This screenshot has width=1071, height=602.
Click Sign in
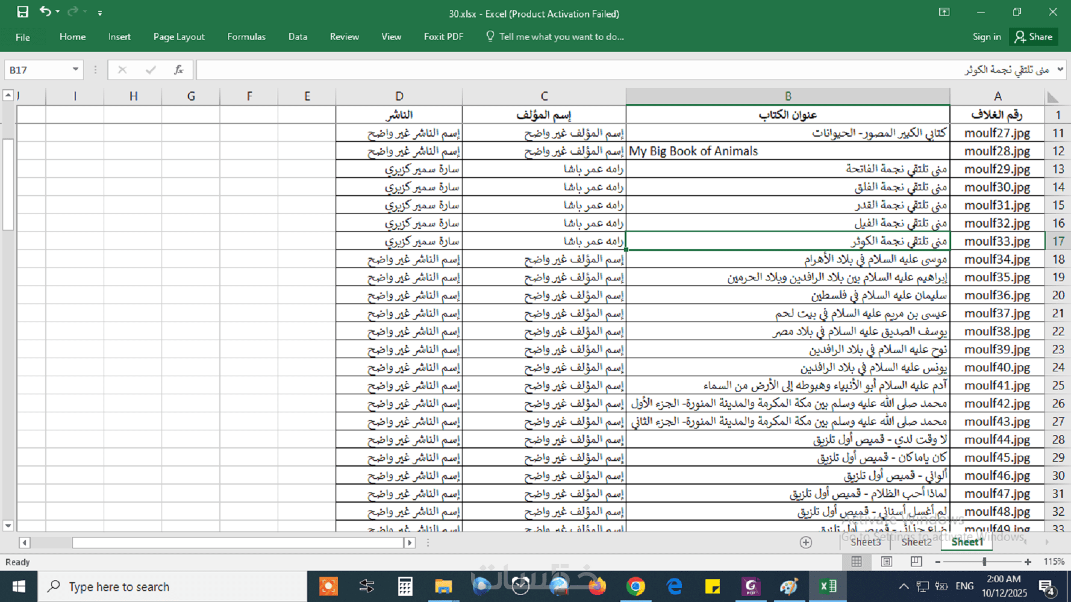pos(987,37)
